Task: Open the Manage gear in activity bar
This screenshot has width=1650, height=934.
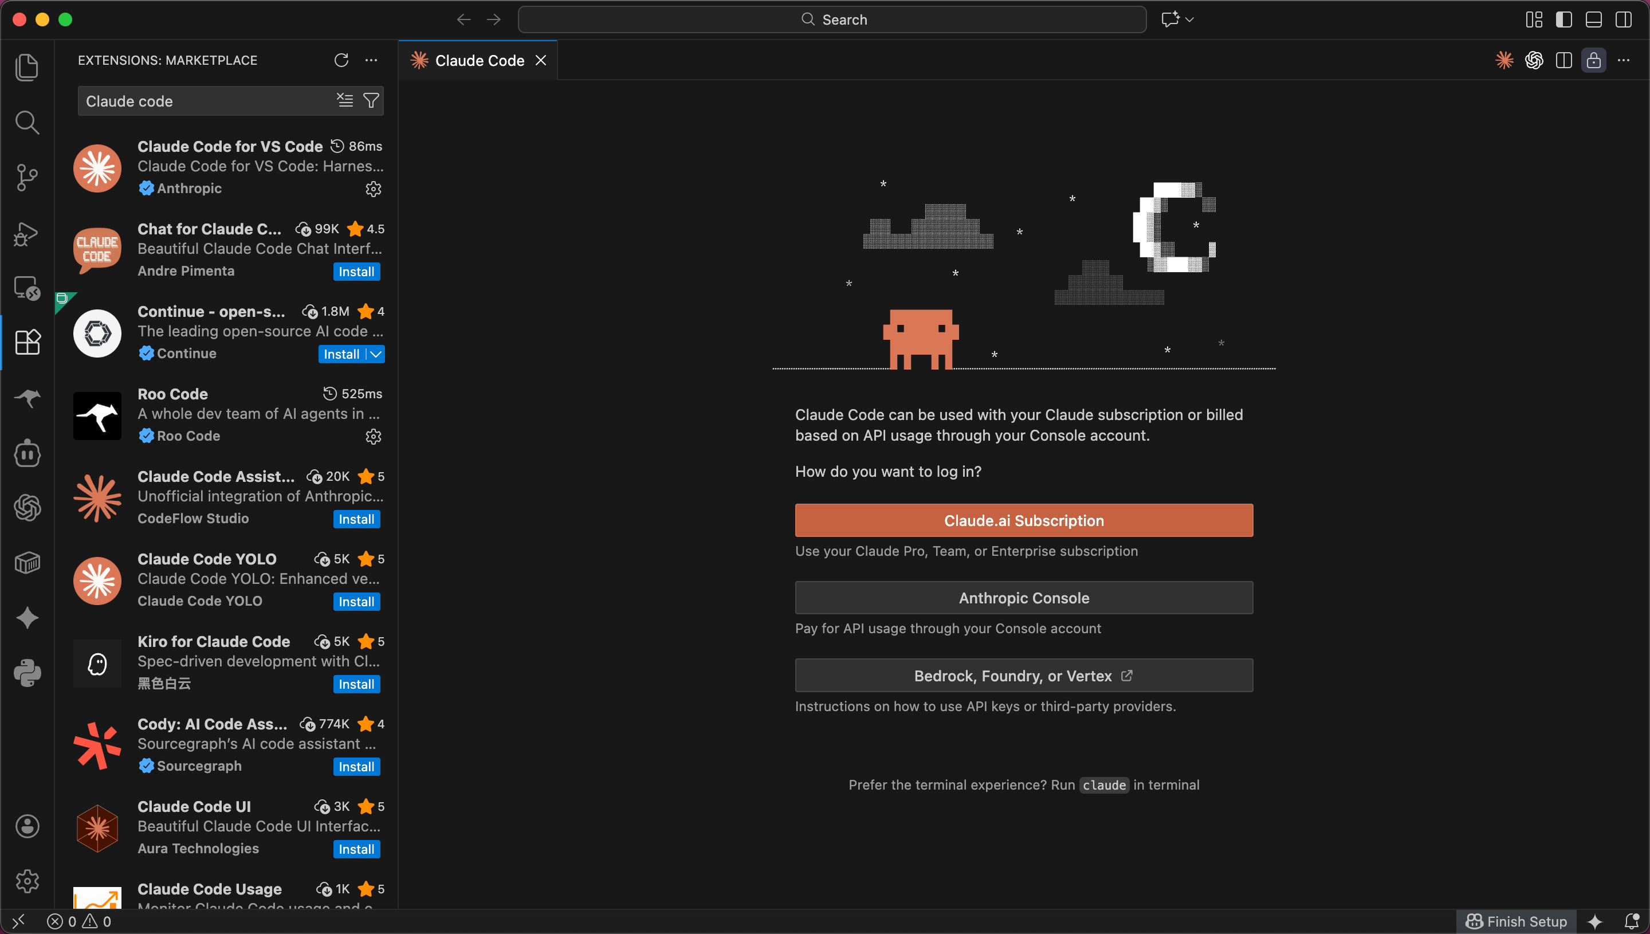Action: pyautogui.click(x=27, y=881)
